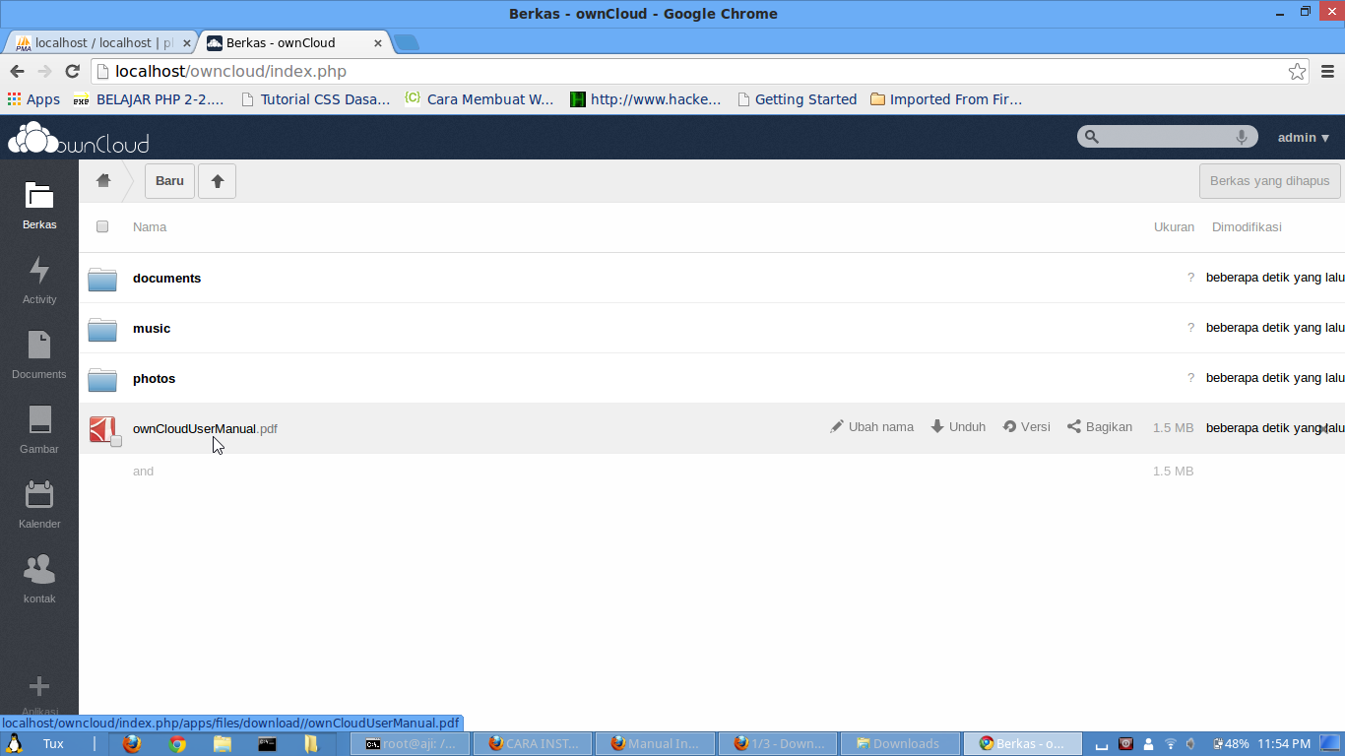Open the Activity app in sidebar
This screenshot has height=756, width=1345.
(x=39, y=281)
